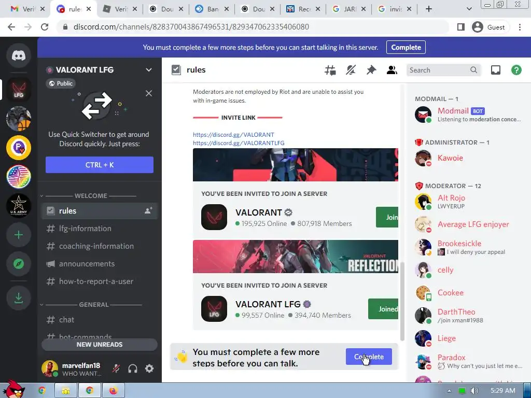This screenshot has width=531, height=398.
Task: Switch to the Gmail Verify tab
Action: pyautogui.click(x=23, y=9)
